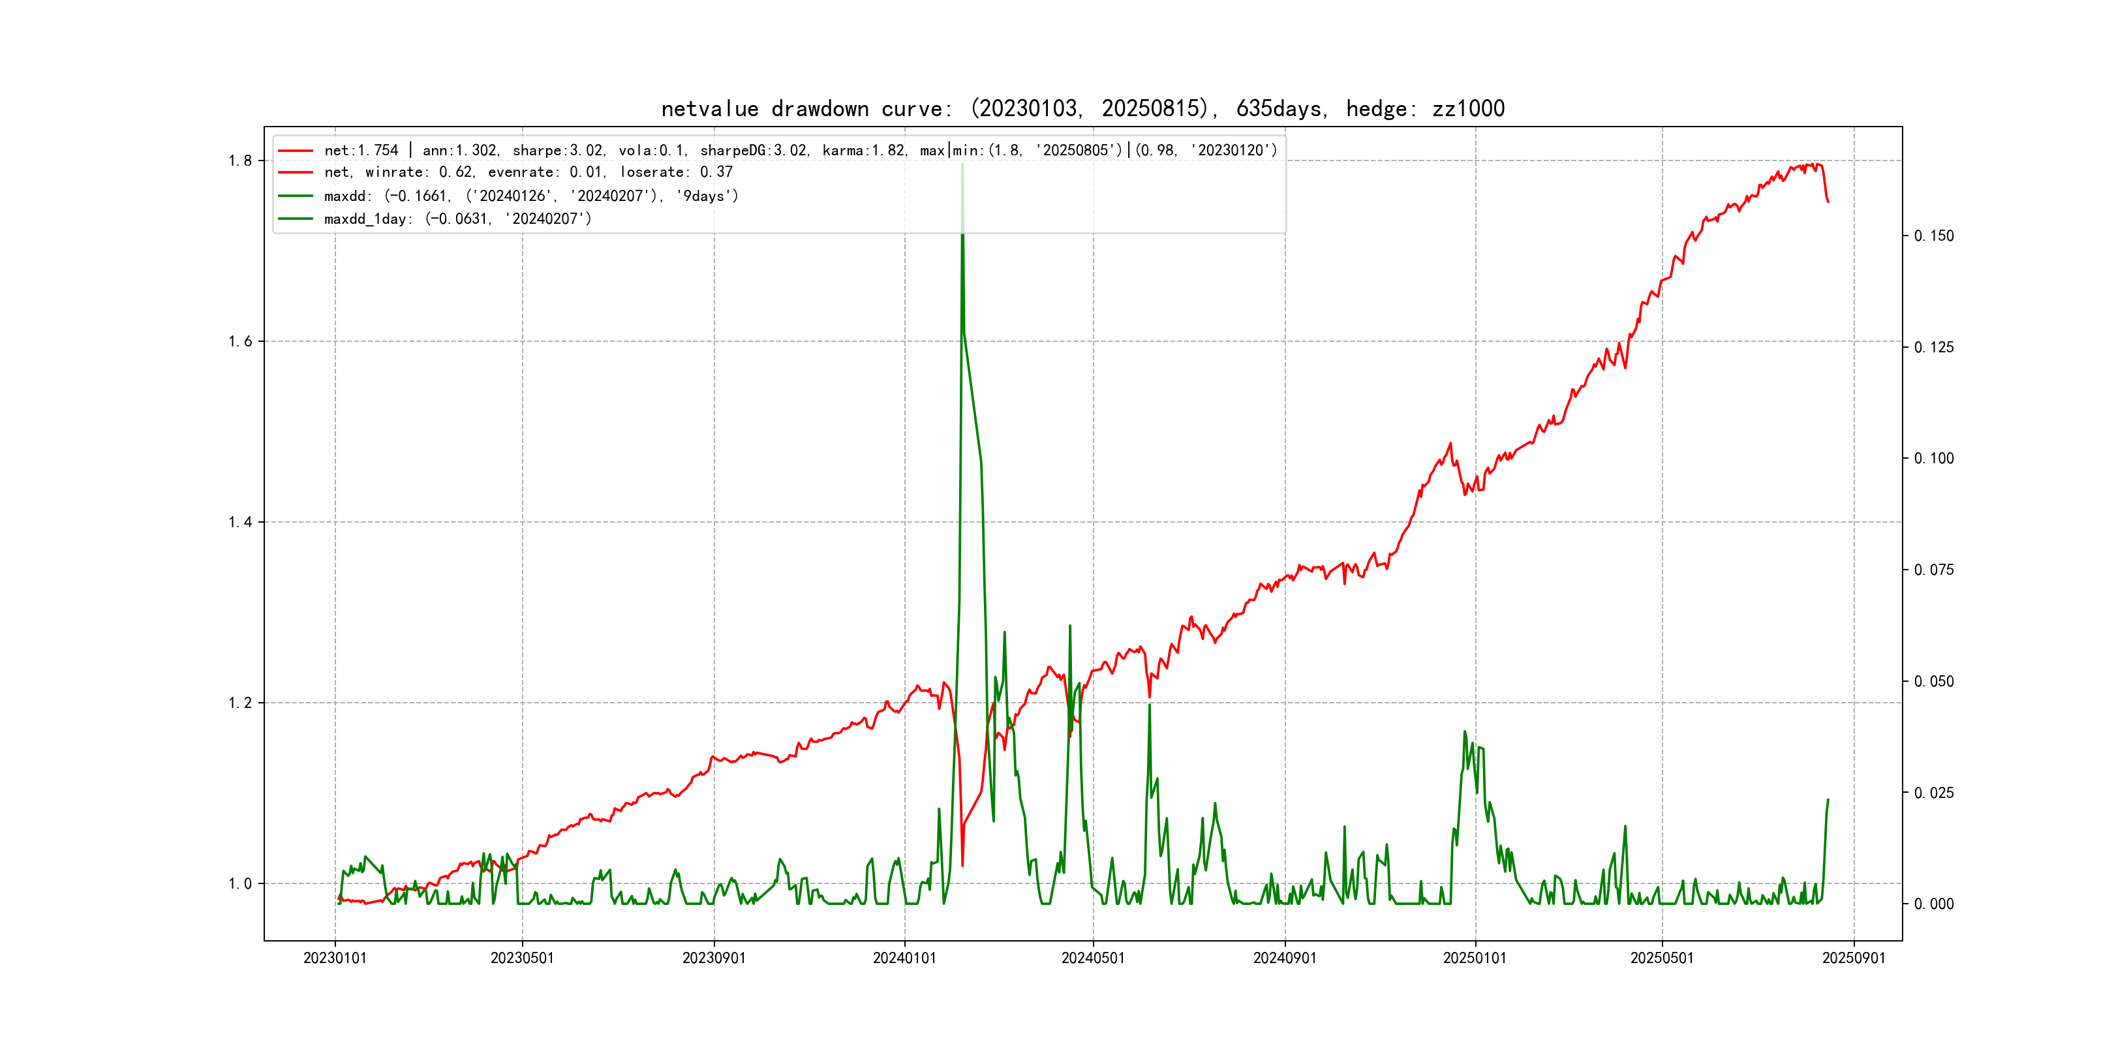This screenshot has height=1057, width=2114.
Task: Click the 20240501 x-axis date label
Action: click(x=1093, y=958)
